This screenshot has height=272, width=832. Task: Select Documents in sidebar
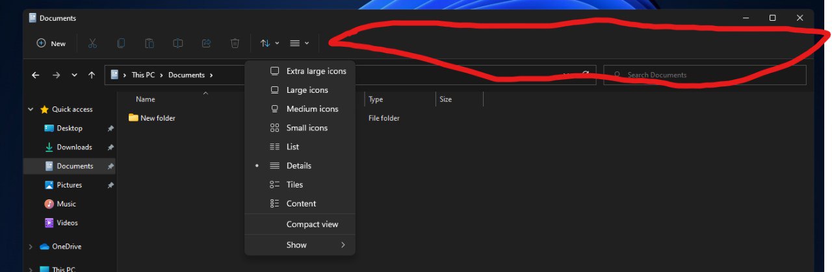70,166
